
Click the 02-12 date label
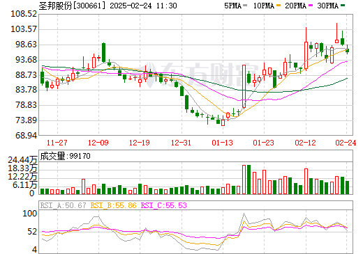click(x=305, y=143)
